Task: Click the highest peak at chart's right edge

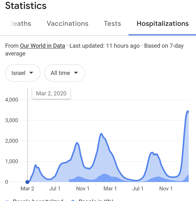Action: point(187,111)
